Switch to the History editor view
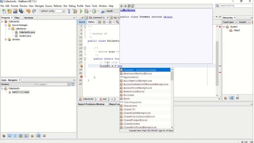The image size is (254, 143). coord(91,22)
